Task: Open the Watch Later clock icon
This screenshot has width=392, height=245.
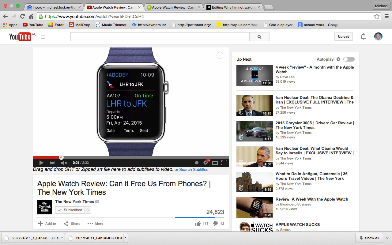Action: 197,163
